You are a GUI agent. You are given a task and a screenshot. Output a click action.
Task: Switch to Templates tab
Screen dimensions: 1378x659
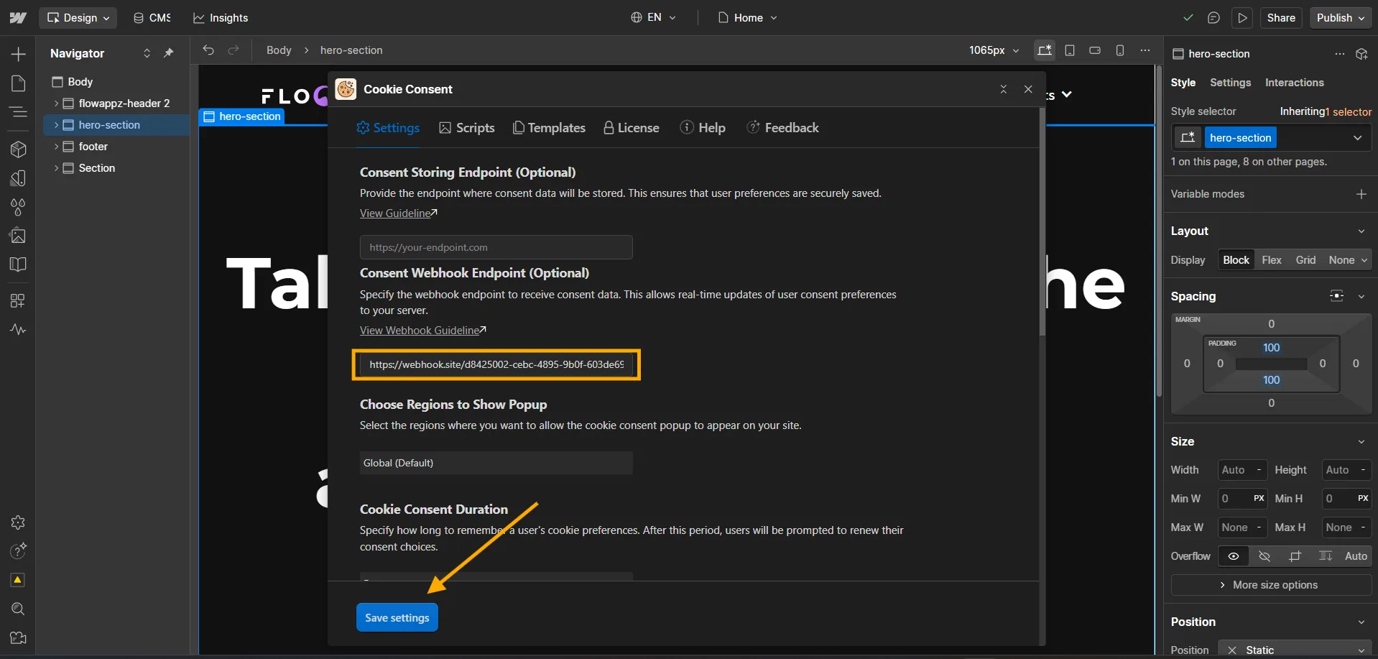click(549, 128)
